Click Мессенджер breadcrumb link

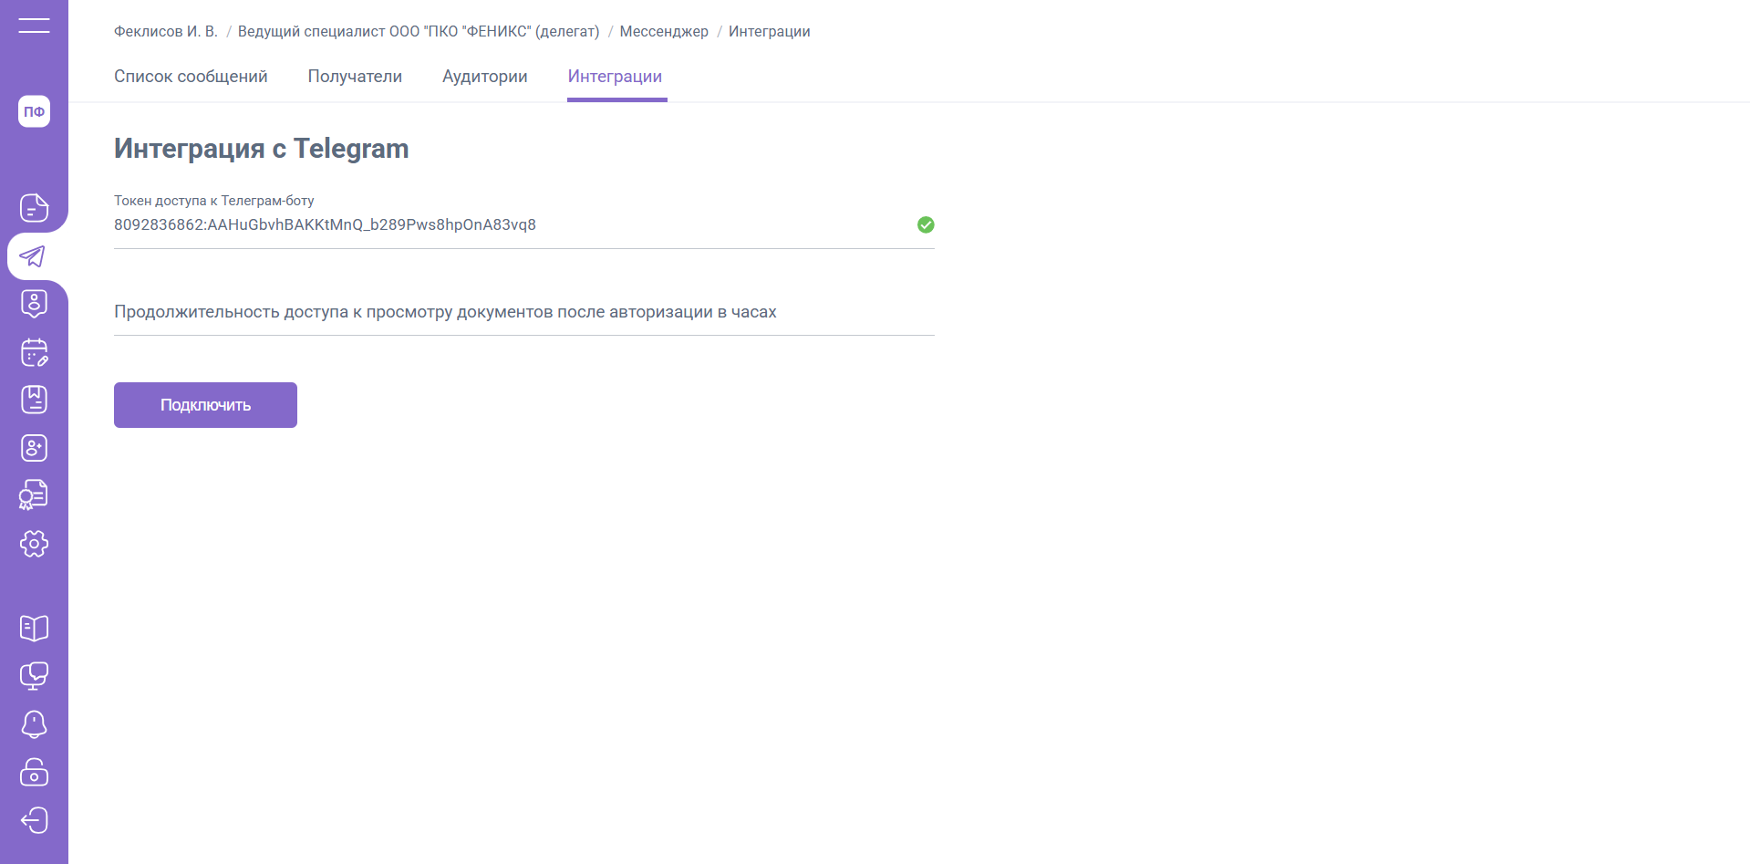coord(663,32)
